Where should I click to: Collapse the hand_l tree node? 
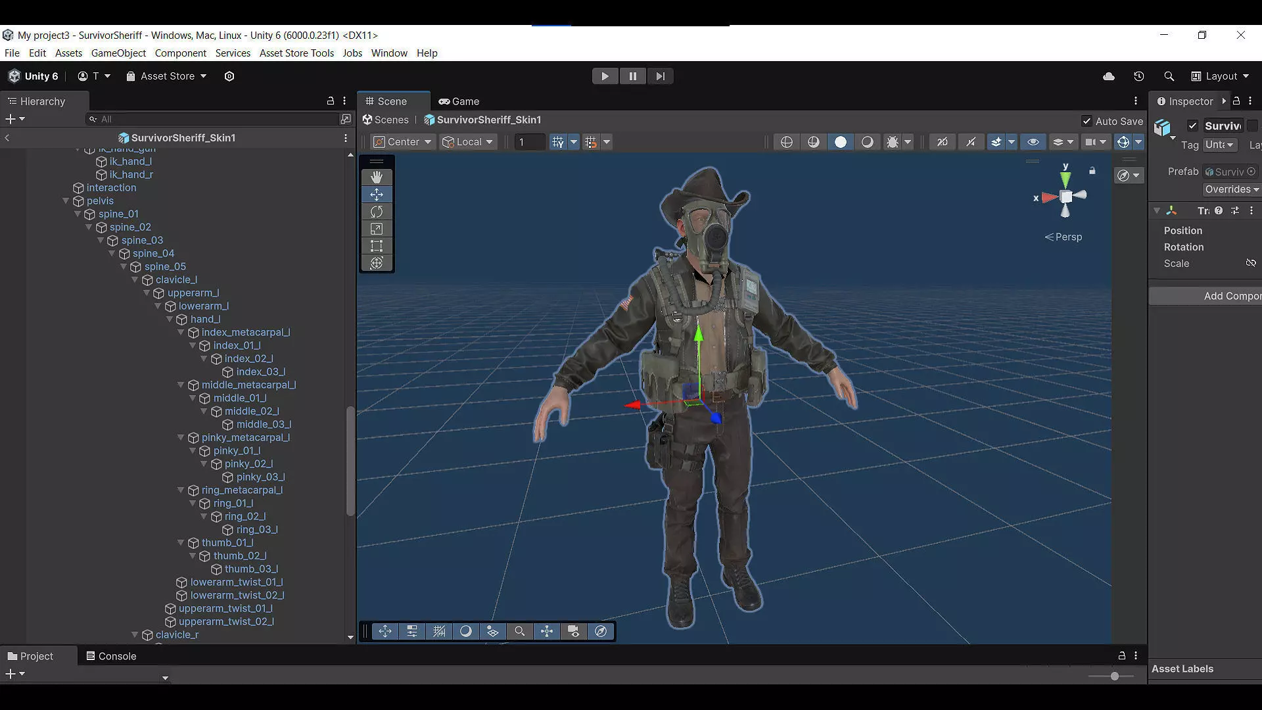click(x=169, y=319)
